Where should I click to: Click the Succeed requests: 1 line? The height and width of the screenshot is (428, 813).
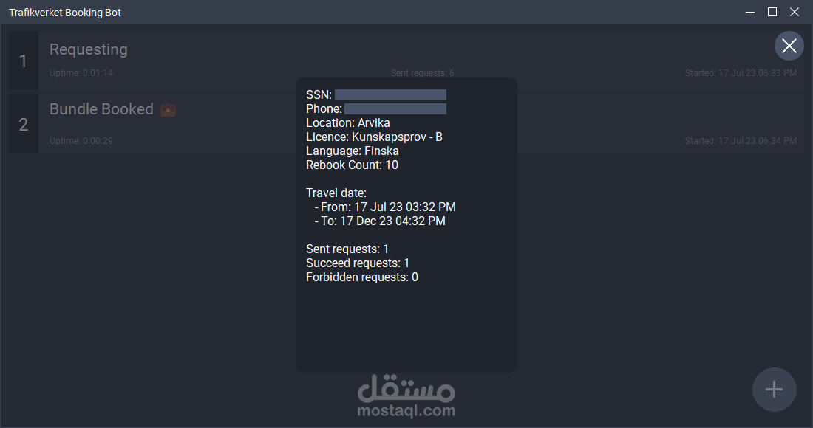pyautogui.click(x=358, y=263)
